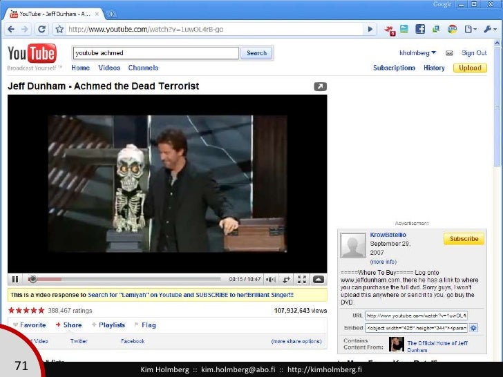Open embed customization gear icon

tap(473, 327)
